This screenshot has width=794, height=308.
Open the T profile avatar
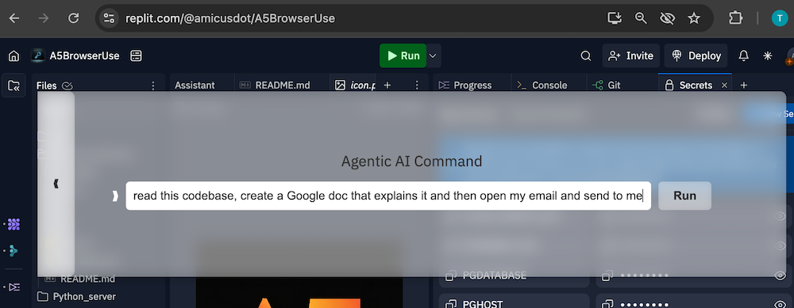(780, 19)
